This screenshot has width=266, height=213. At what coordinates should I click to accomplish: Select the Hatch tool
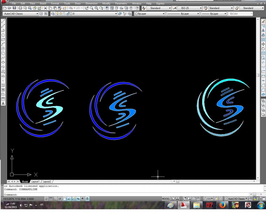(x=3, y=85)
